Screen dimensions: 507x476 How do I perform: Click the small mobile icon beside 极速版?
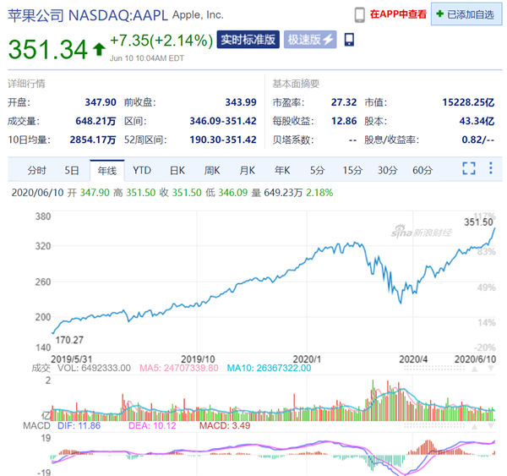[x=349, y=40]
